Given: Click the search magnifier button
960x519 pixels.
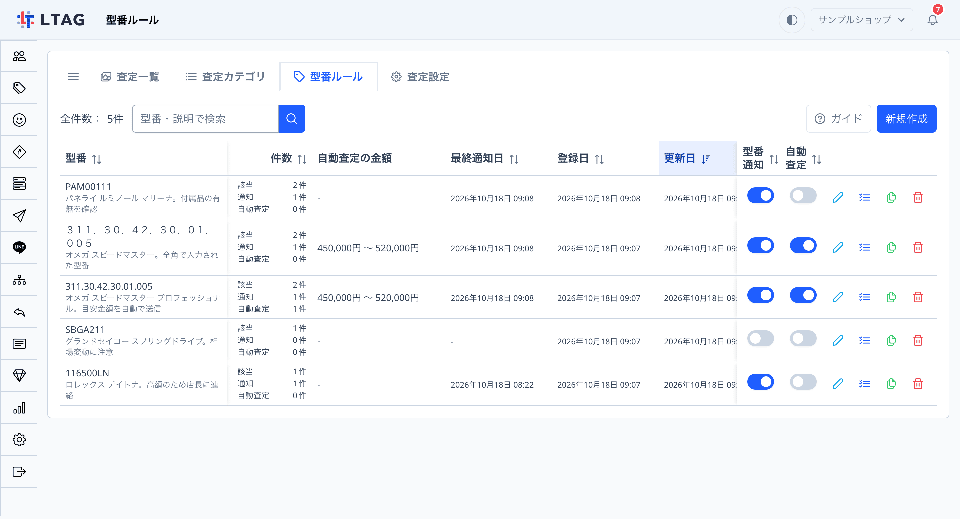Looking at the screenshot, I should (x=291, y=119).
